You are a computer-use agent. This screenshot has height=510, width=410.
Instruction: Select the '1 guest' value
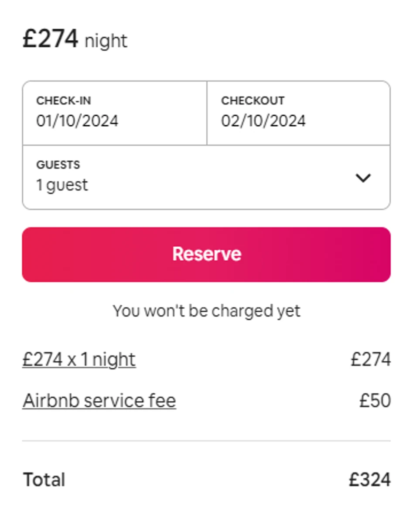pos(62,185)
